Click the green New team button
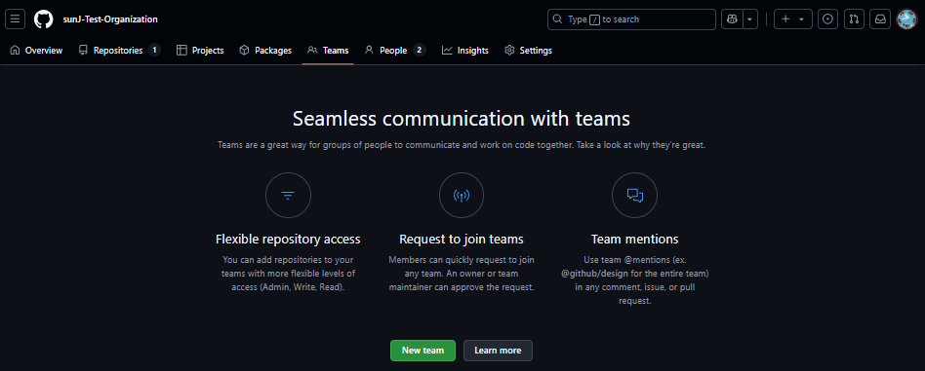 click(422, 351)
